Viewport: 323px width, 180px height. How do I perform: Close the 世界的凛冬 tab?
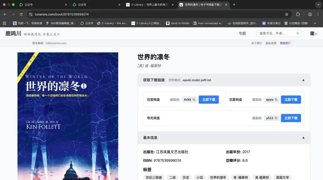tap(226, 4)
